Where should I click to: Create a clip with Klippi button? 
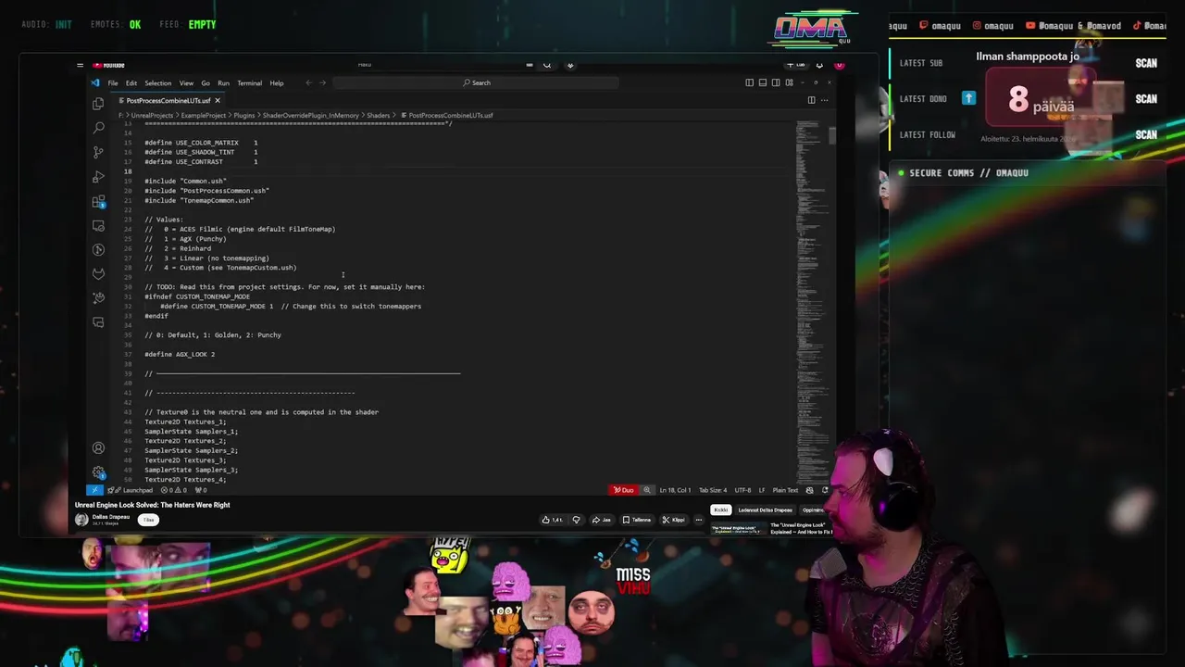tap(673, 520)
